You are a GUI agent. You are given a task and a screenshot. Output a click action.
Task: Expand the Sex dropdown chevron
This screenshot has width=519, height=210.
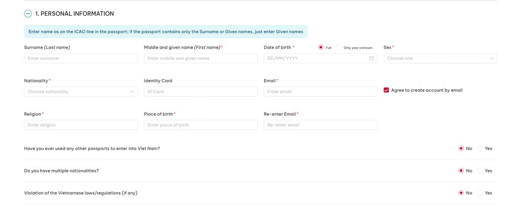(492, 58)
